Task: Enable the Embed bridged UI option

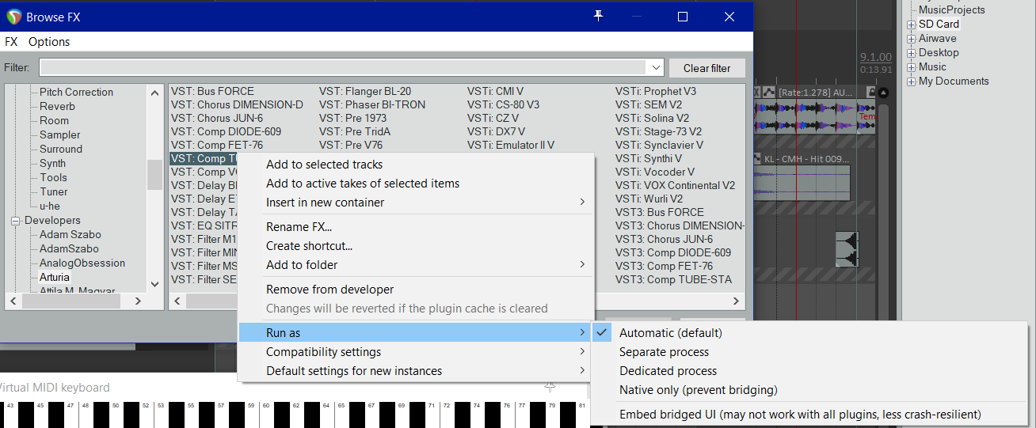Action: [800, 414]
